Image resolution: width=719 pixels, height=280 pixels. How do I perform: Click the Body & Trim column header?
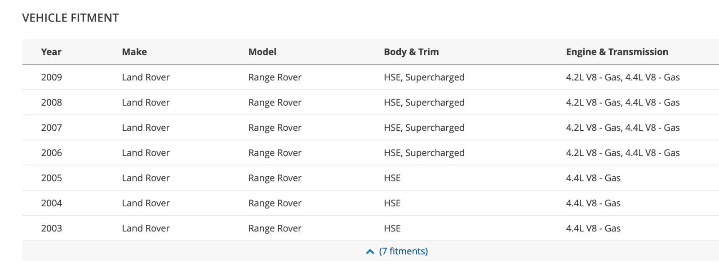[411, 52]
